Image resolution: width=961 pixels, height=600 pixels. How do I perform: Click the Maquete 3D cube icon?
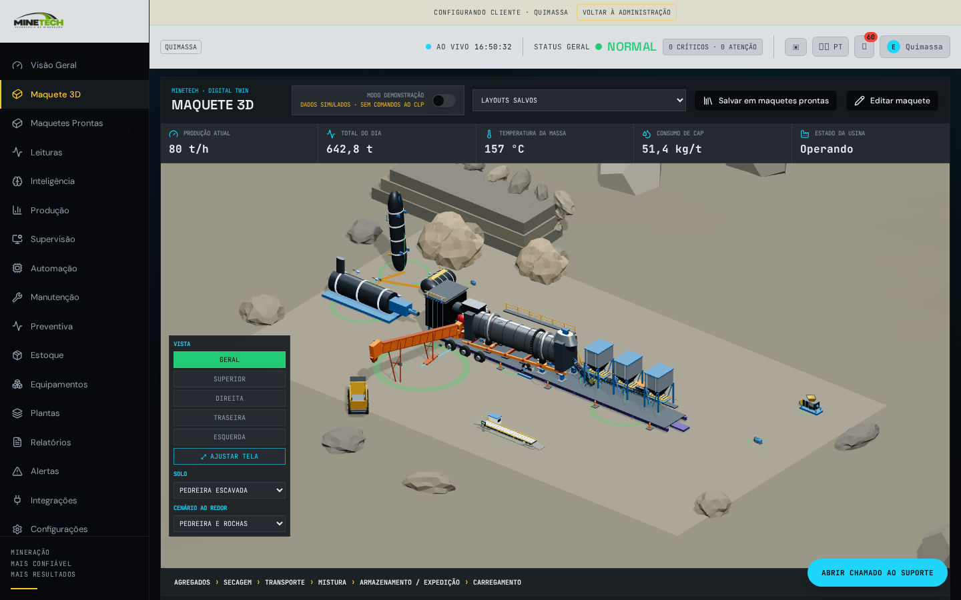click(x=17, y=94)
